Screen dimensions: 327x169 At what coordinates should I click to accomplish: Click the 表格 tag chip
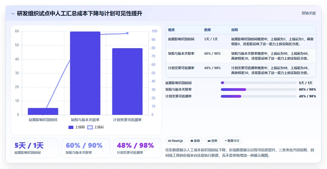[195, 141]
